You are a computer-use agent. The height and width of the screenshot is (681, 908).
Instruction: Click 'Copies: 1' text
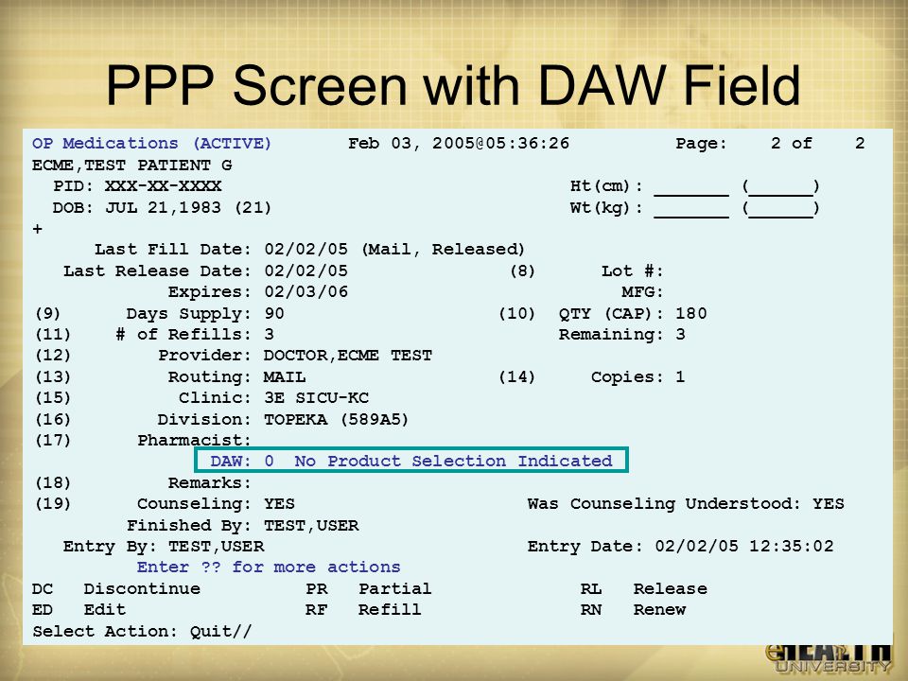pos(637,377)
